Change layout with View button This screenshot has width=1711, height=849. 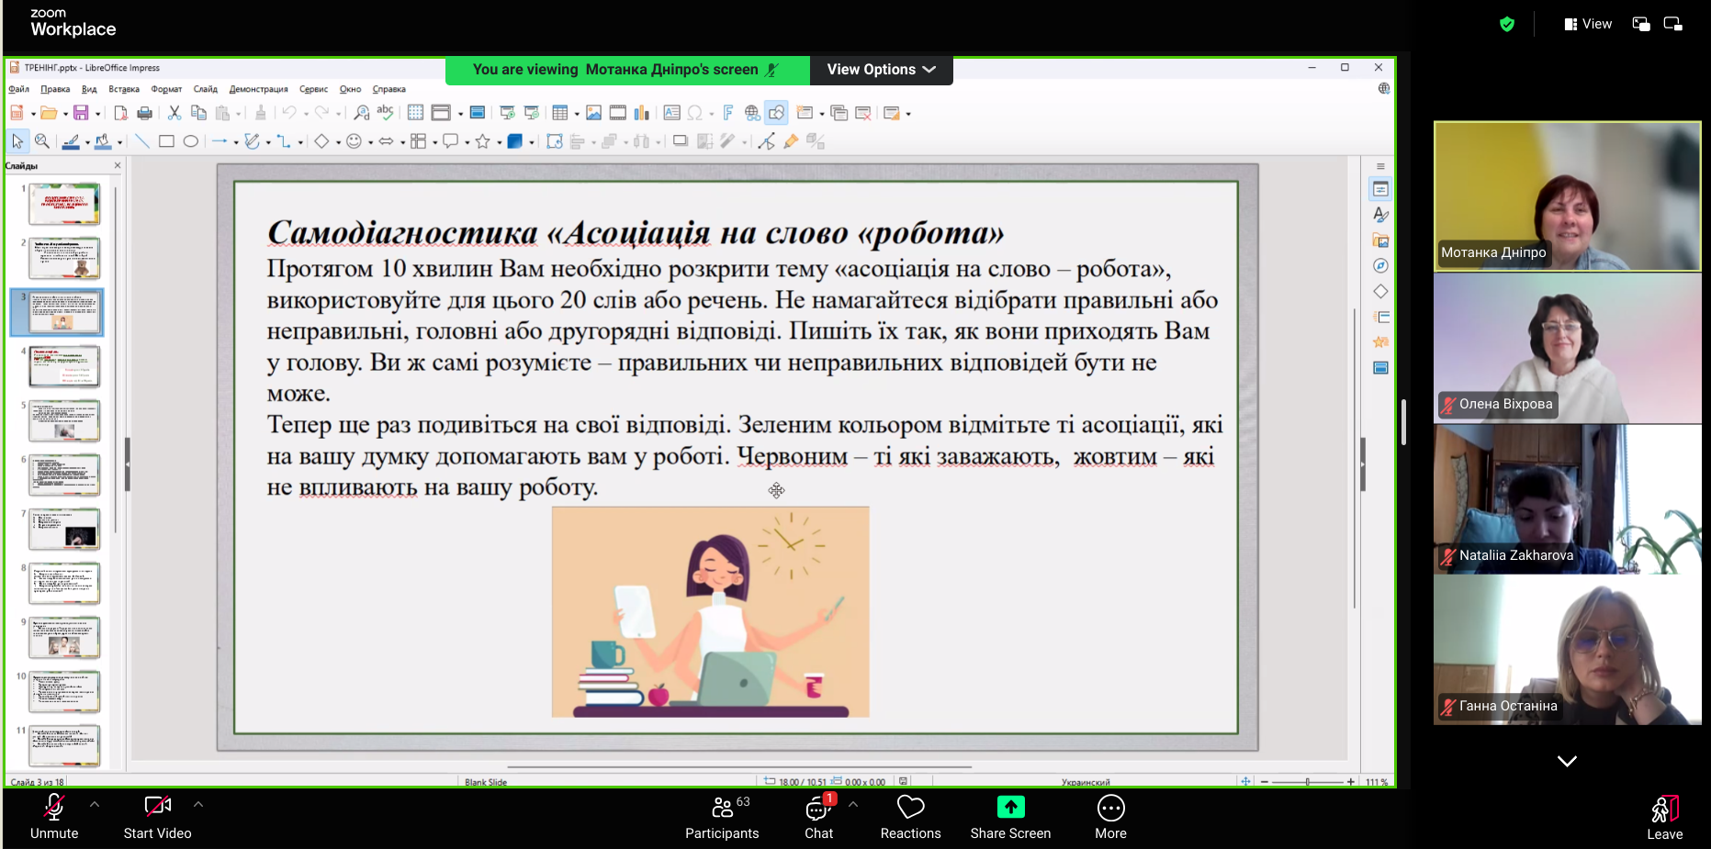(1588, 25)
